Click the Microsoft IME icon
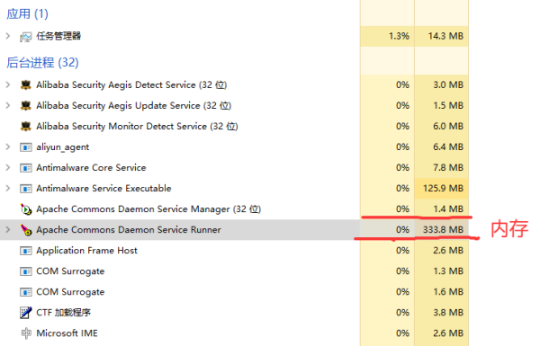Viewport: 540px width, 346px height. tap(26, 333)
